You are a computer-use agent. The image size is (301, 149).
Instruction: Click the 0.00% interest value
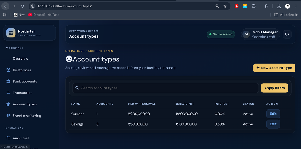click(x=220, y=114)
